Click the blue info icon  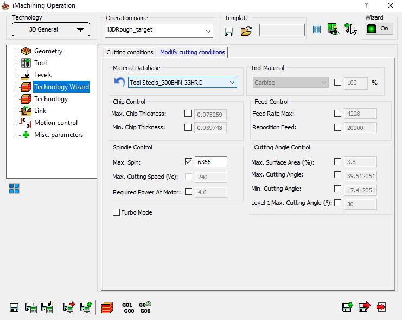tap(317, 29)
